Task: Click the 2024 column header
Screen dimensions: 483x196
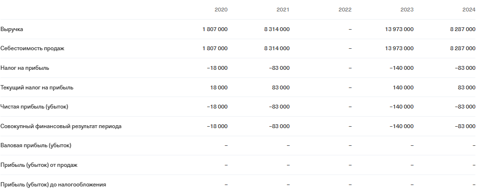Action: (469, 10)
